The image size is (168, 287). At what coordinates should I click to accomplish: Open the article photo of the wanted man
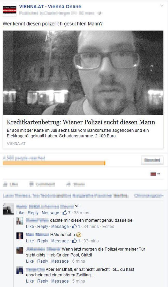click(83, 73)
